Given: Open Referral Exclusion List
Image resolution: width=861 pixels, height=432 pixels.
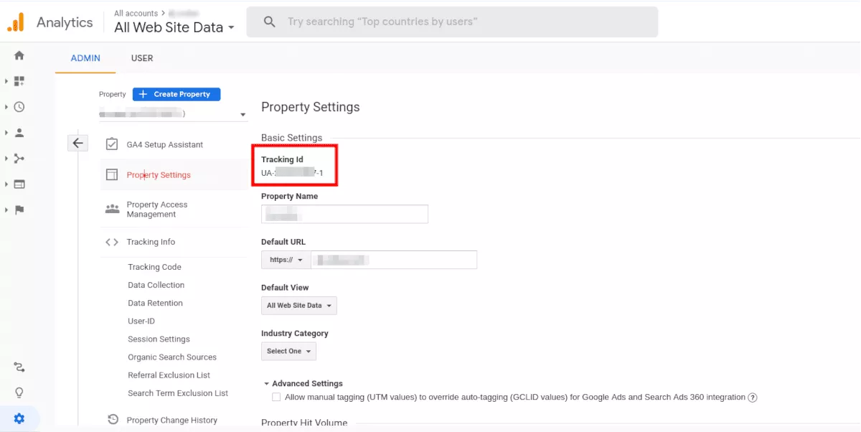Looking at the screenshot, I should (169, 375).
